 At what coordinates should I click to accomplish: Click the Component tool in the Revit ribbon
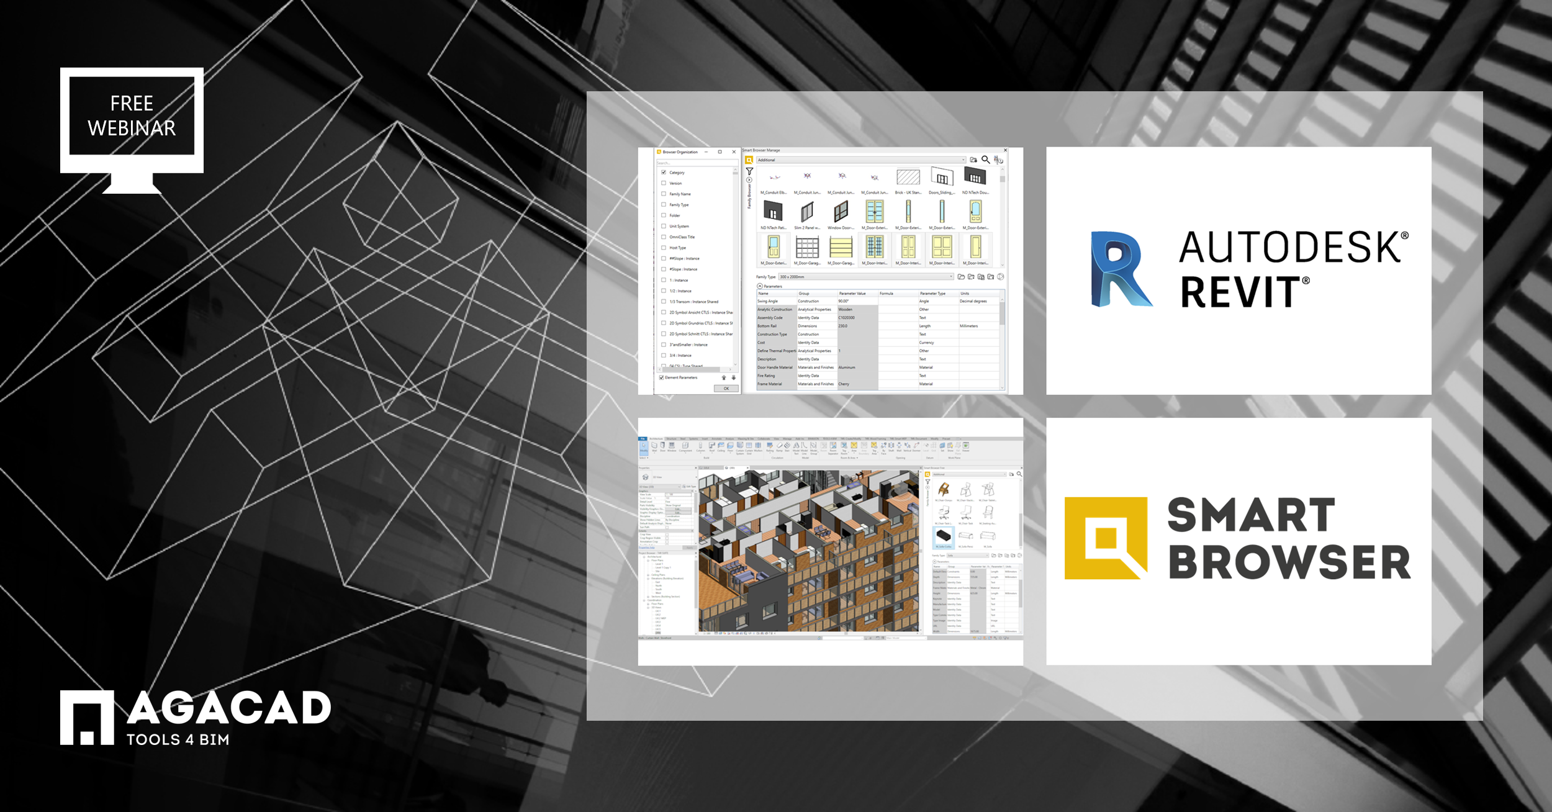click(x=685, y=448)
